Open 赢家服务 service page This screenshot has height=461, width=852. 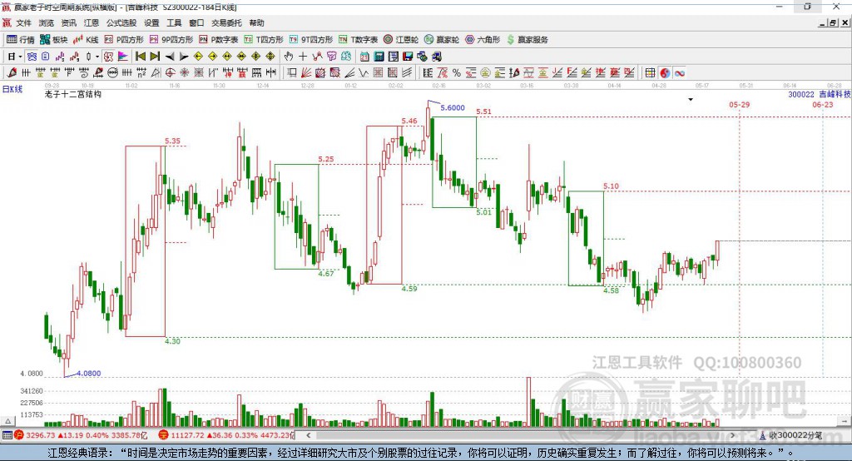[x=527, y=40]
